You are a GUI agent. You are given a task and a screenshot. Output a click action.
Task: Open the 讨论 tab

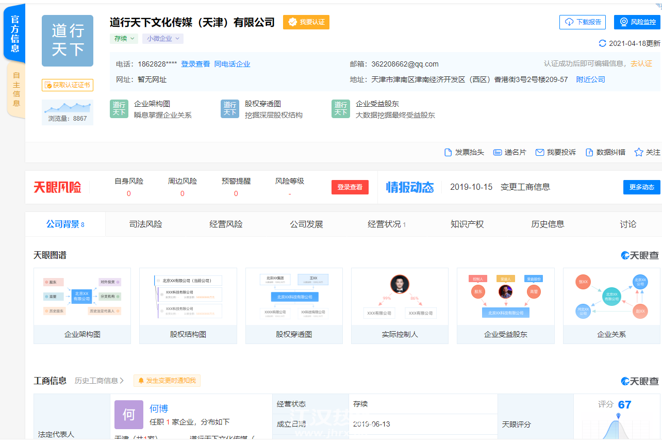[628, 224]
